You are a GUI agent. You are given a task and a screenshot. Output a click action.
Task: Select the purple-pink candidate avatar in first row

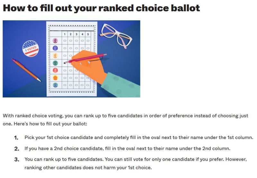tap(55, 41)
